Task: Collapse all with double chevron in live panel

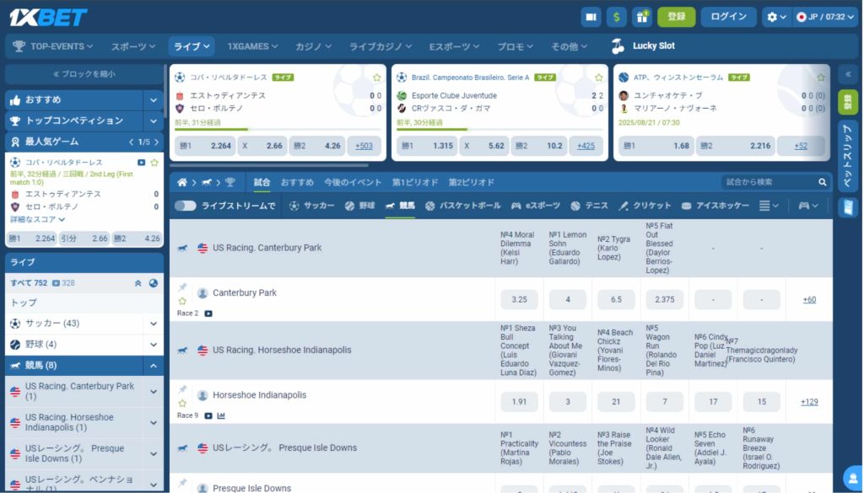Action: click(138, 283)
